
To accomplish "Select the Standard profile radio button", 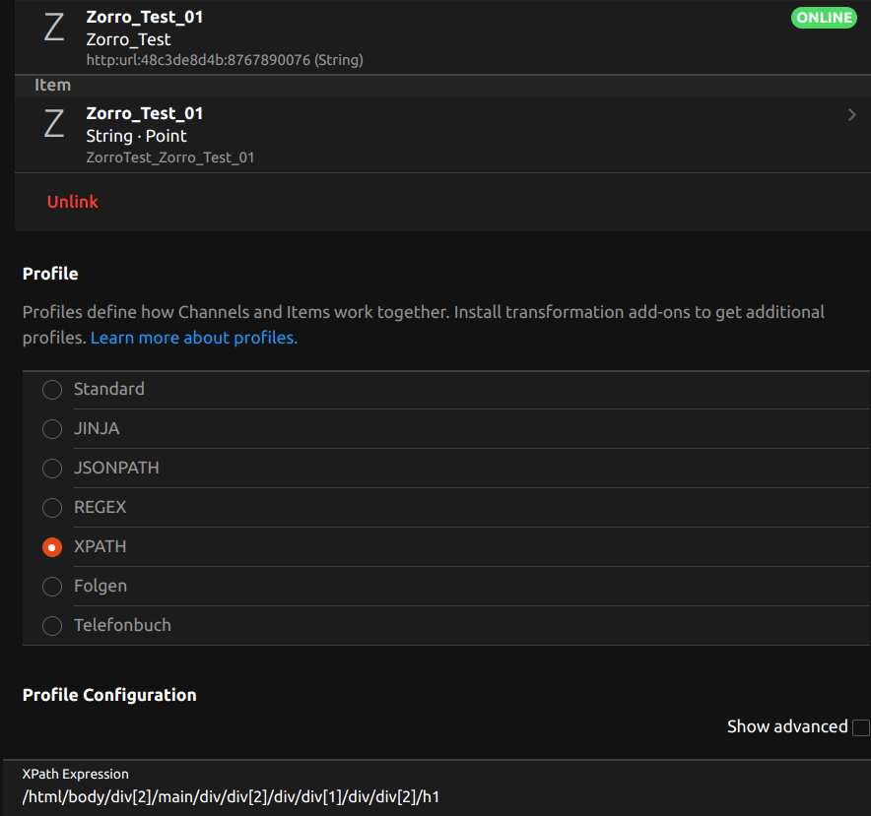I will click(52, 390).
